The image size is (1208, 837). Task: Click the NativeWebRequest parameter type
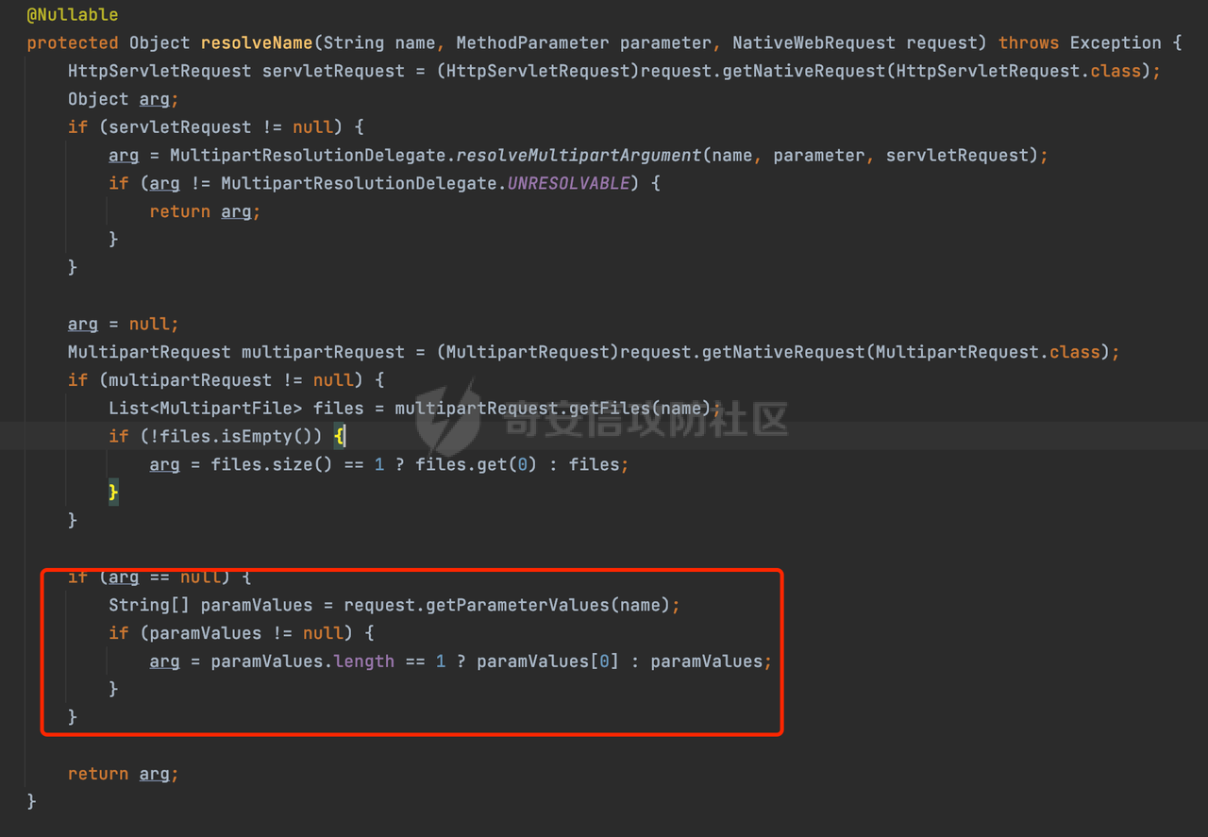pos(814,43)
